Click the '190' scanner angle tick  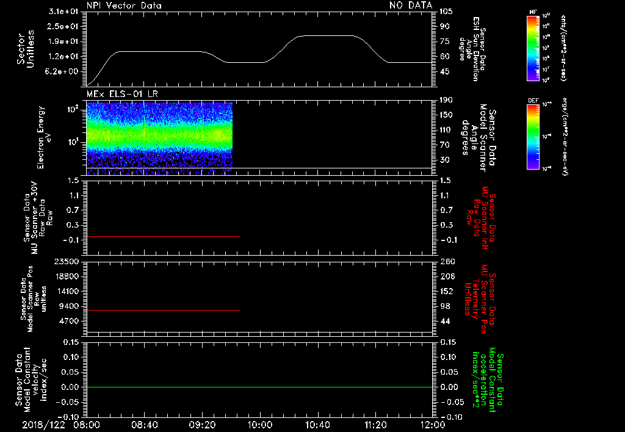click(446, 100)
